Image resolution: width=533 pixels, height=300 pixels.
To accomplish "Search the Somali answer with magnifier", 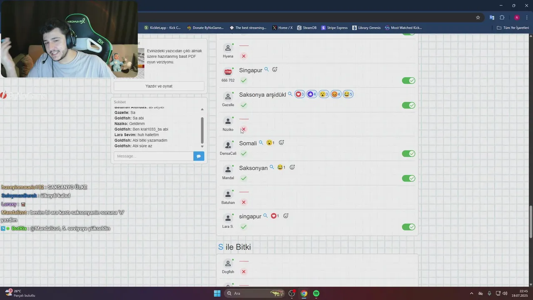I will 261,142.
